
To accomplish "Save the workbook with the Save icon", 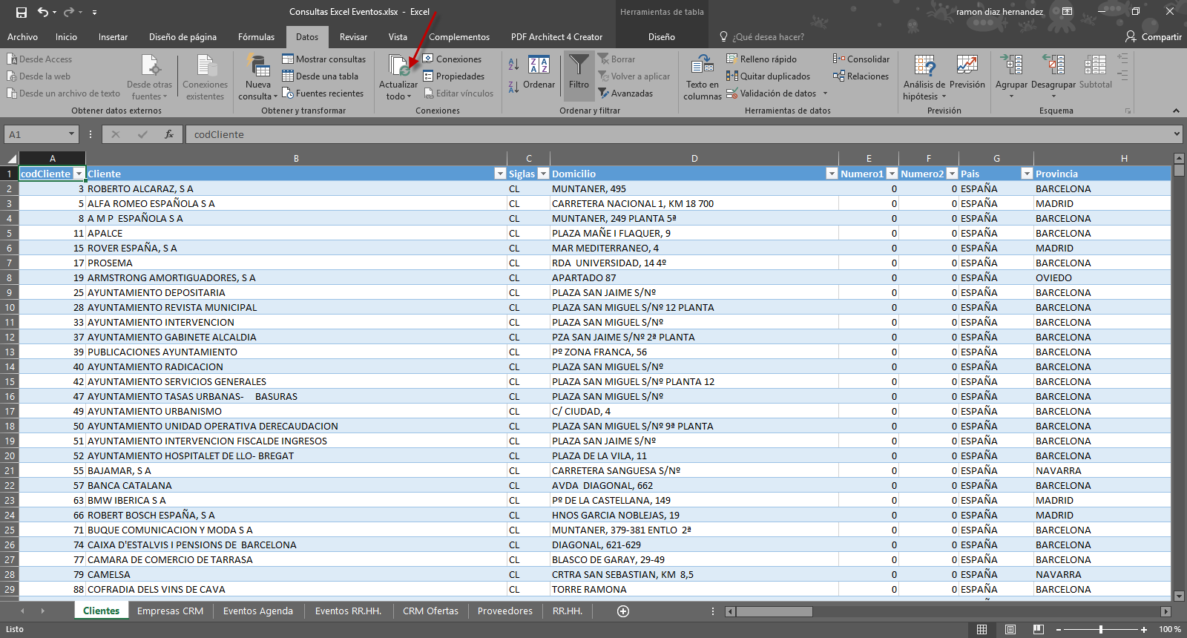I will point(21,12).
